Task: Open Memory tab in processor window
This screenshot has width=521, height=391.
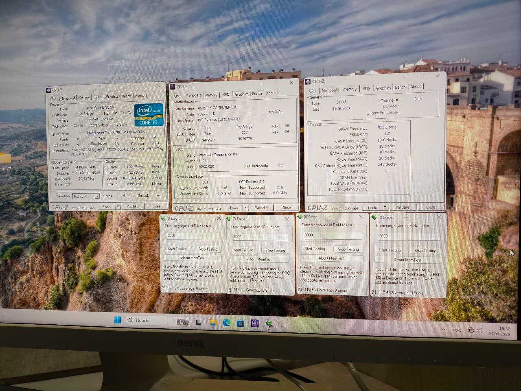Action: pyautogui.click(x=84, y=98)
